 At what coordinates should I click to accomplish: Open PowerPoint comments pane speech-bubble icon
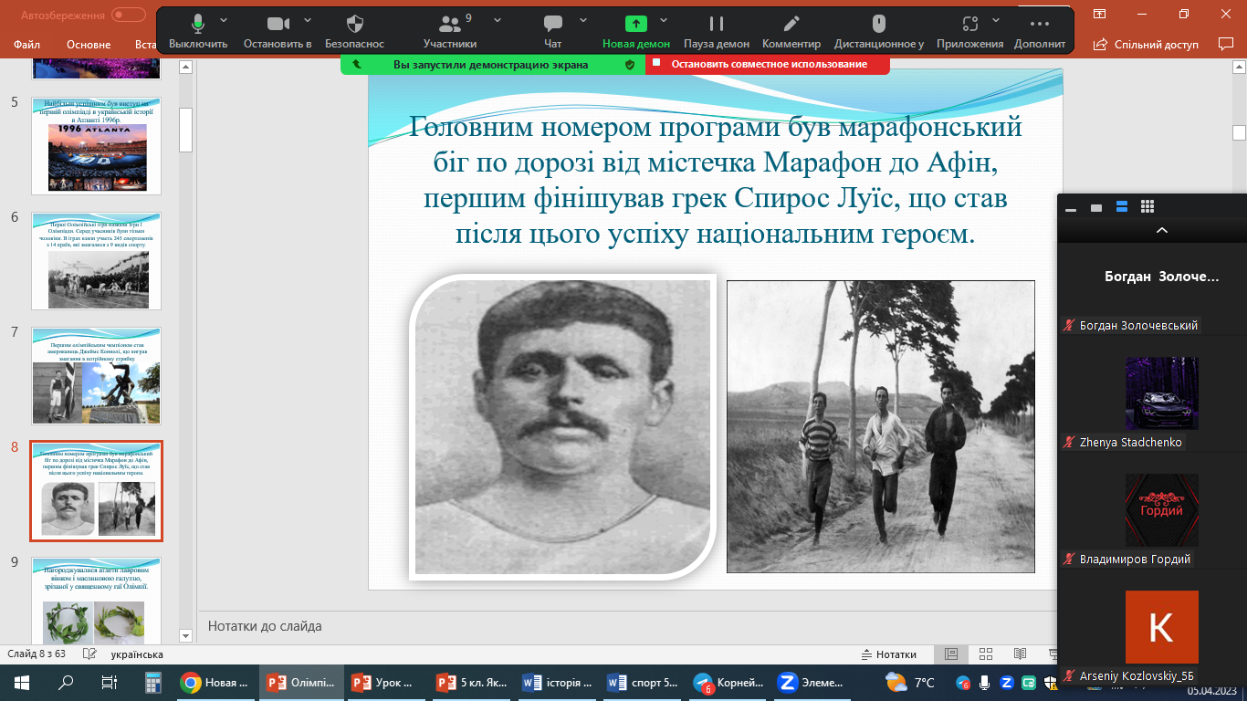[1226, 44]
